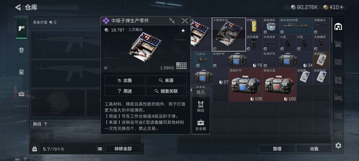Click the 胸挂 help question mark
Screen dimensions: 359x161
coord(45,124)
